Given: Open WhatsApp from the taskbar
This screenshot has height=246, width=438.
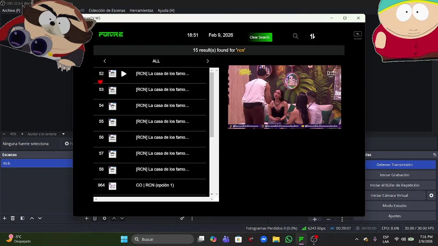Looking at the screenshot, I should [x=289, y=239].
